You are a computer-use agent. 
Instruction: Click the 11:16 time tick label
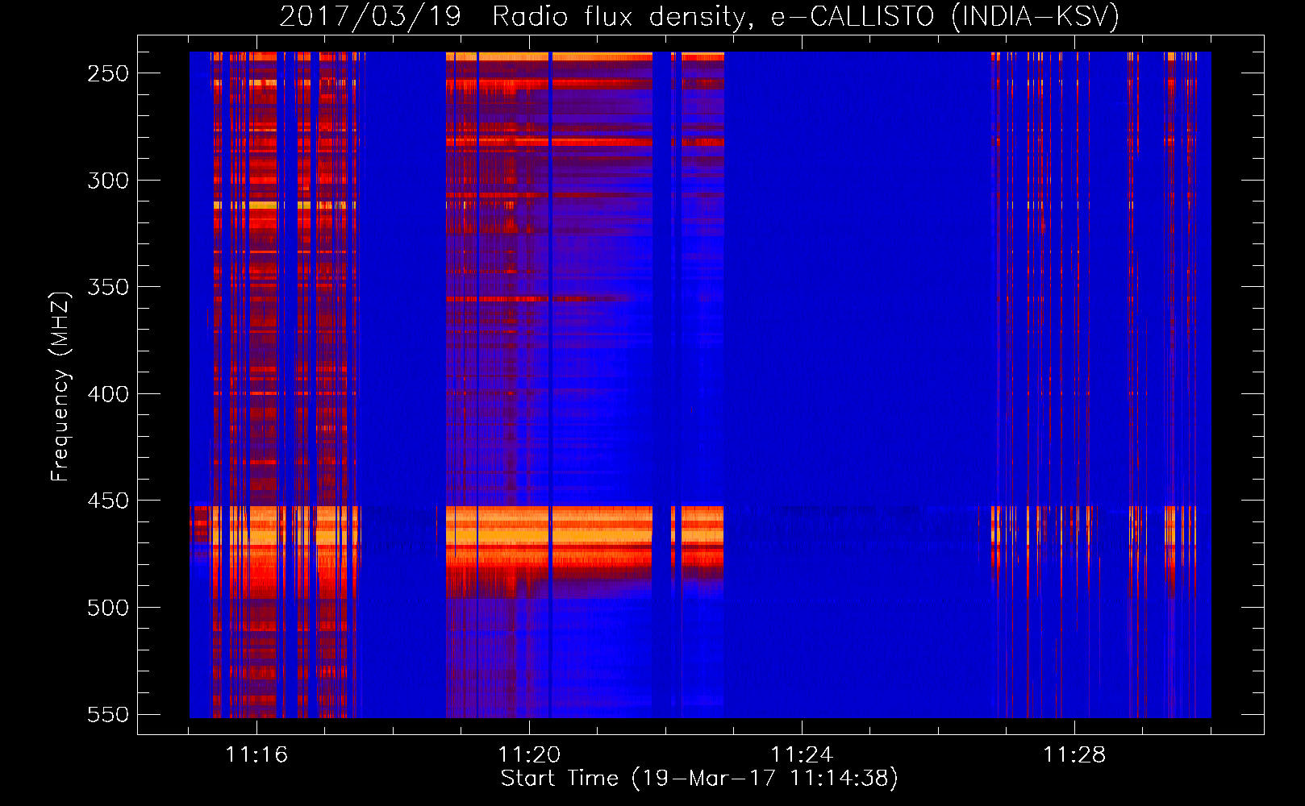pyautogui.click(x=256, y=755)
